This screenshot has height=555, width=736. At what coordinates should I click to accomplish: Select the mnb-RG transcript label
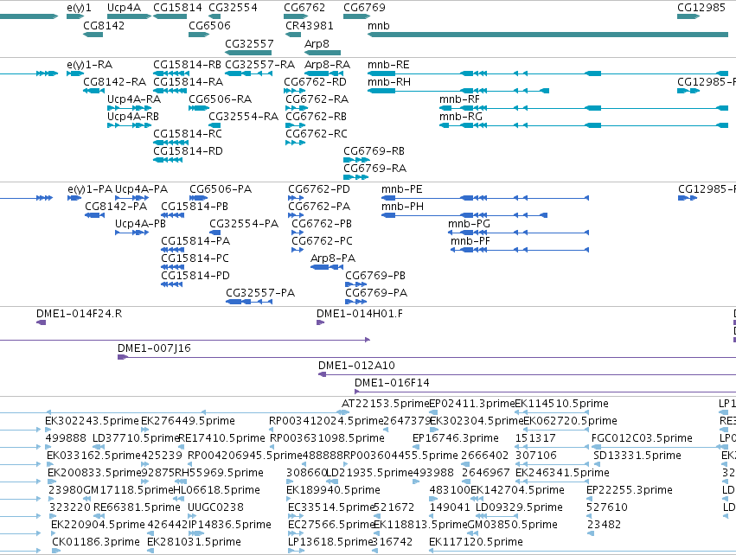click(461, 117)
